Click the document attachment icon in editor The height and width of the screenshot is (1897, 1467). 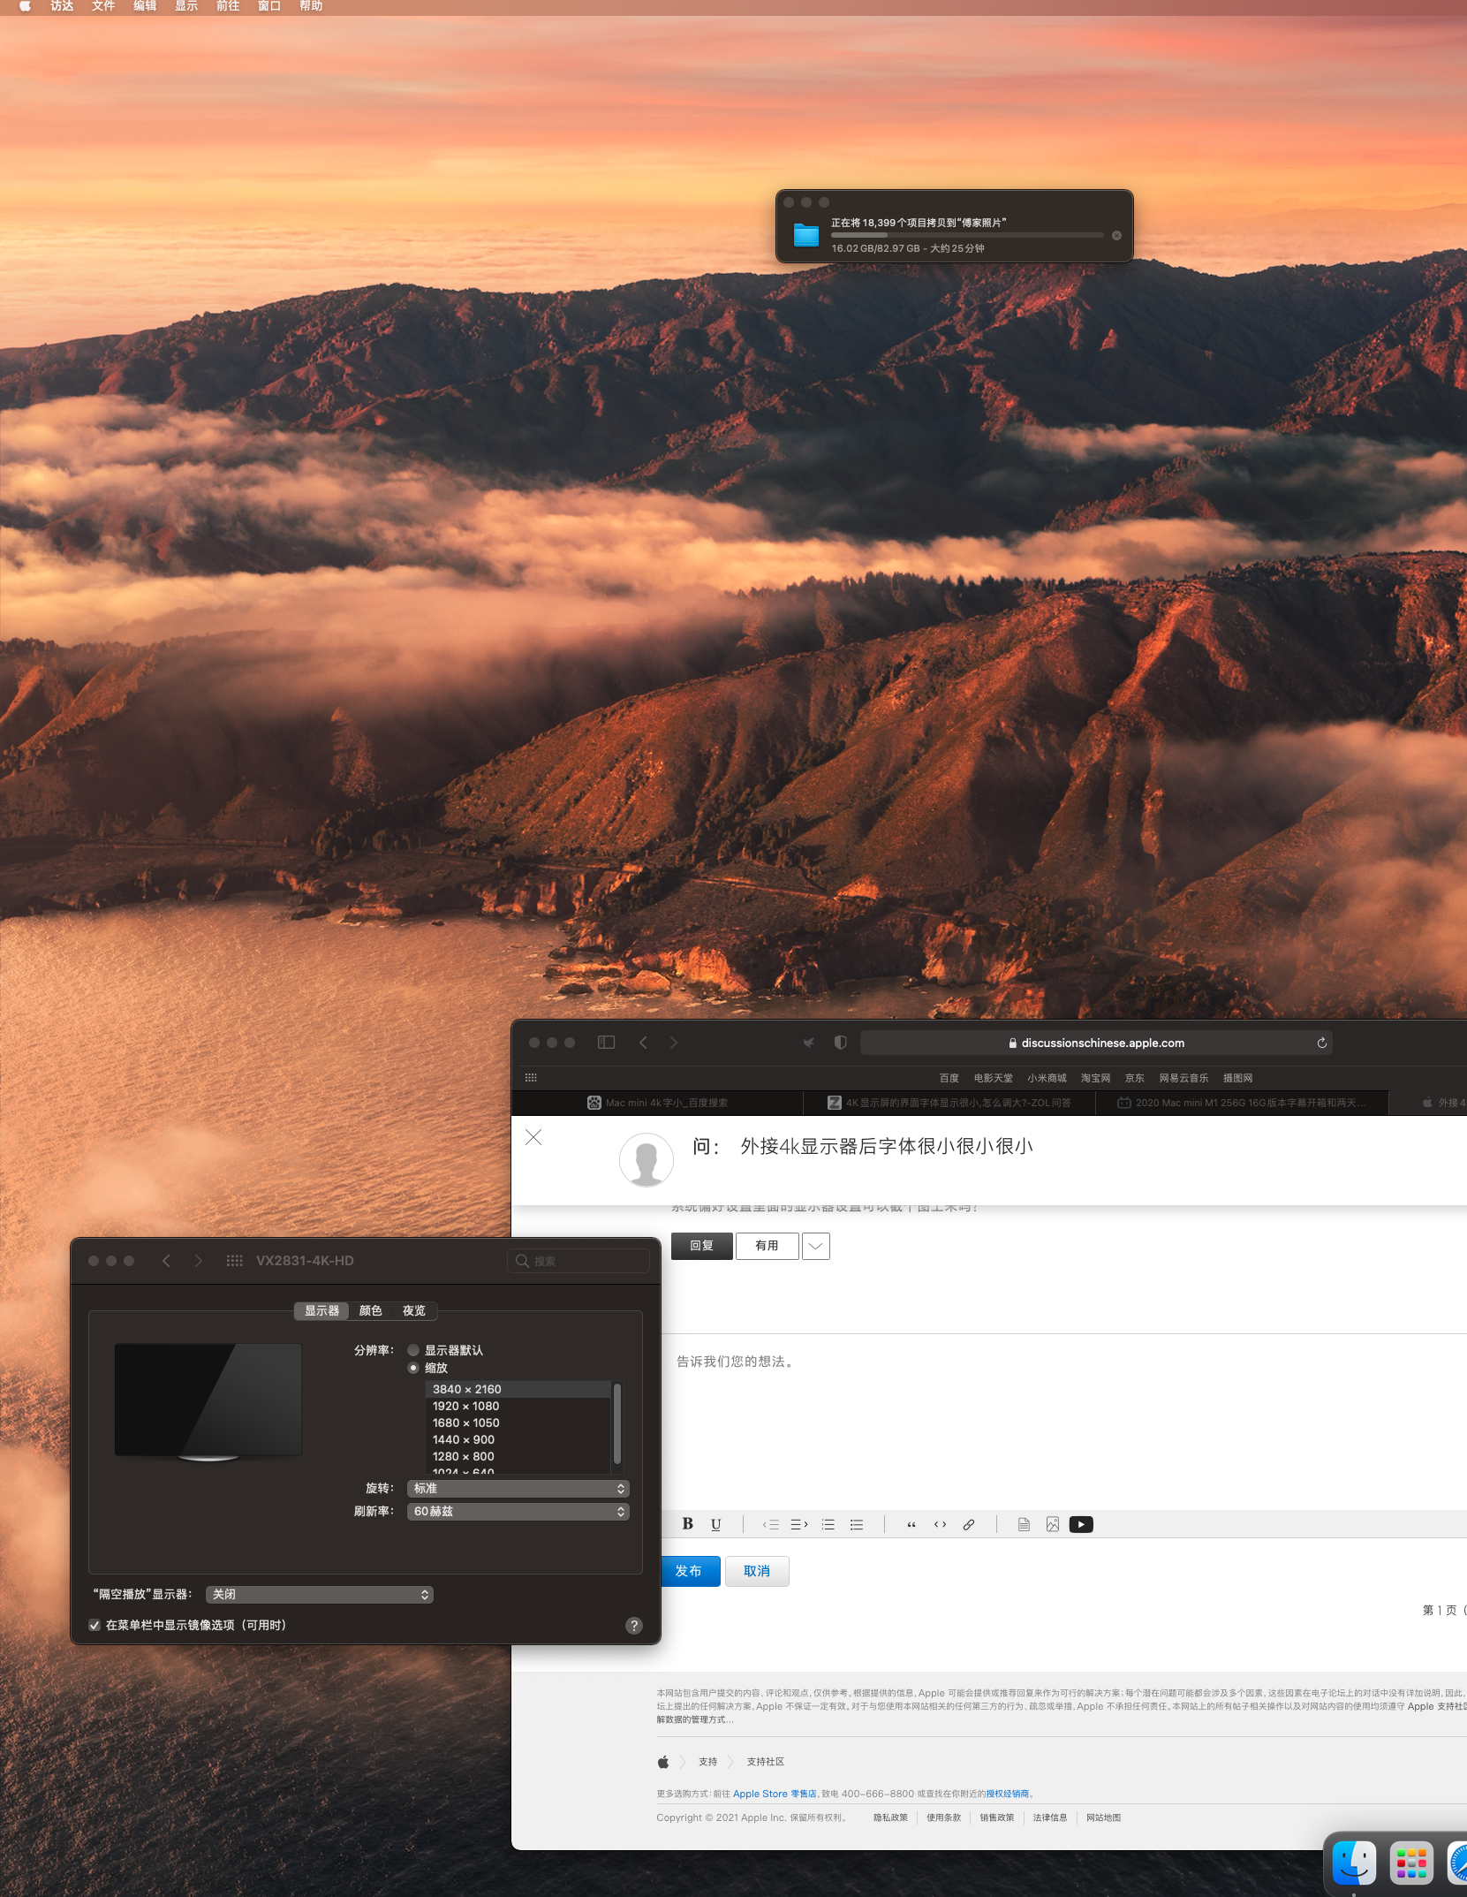(1024, 1524)
